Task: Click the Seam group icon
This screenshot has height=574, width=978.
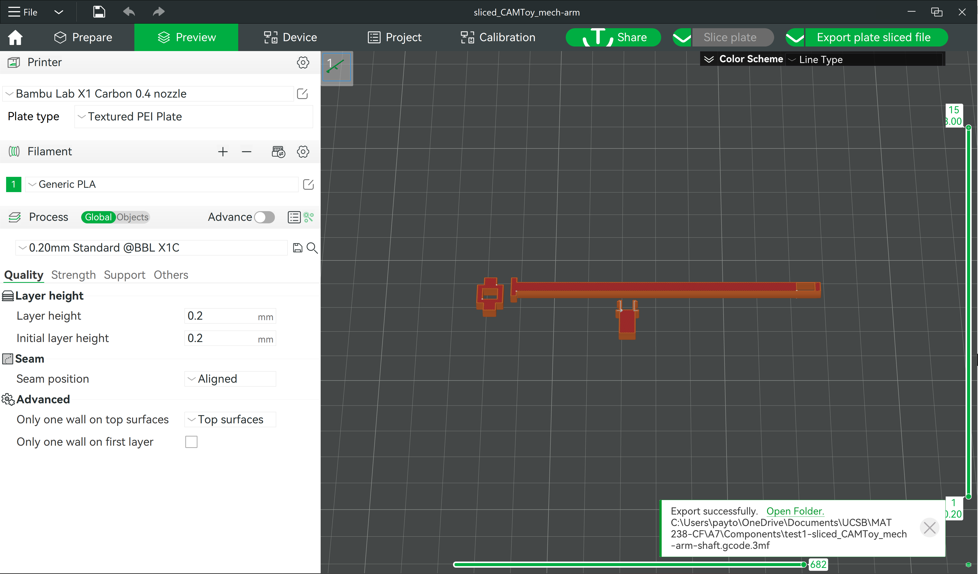Action: [8, 359]
